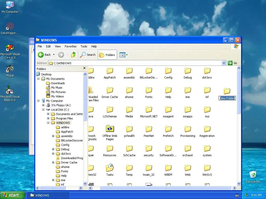Open the Back history dropdown arrow
Screen dimensions: 266x199
[54, 55]
